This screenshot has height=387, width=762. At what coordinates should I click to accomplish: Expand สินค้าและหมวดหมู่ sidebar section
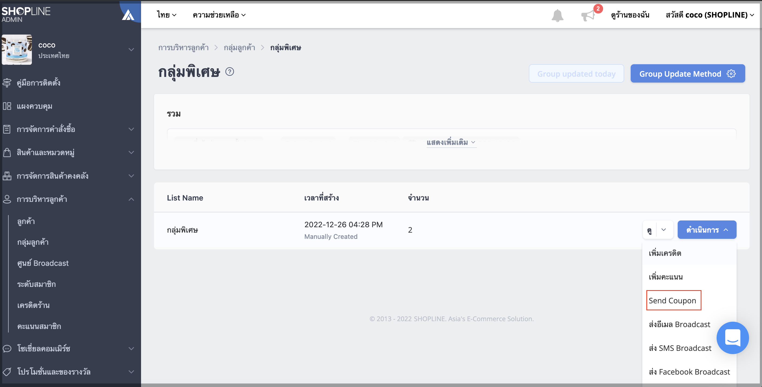[x=131, y=152]
